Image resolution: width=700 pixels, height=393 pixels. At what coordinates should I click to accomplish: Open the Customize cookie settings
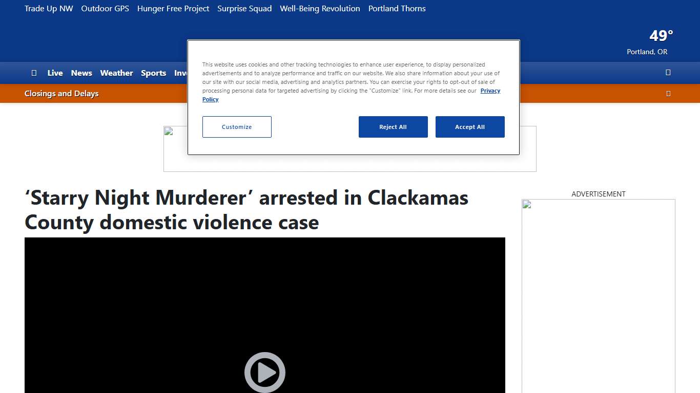[236, 126]
